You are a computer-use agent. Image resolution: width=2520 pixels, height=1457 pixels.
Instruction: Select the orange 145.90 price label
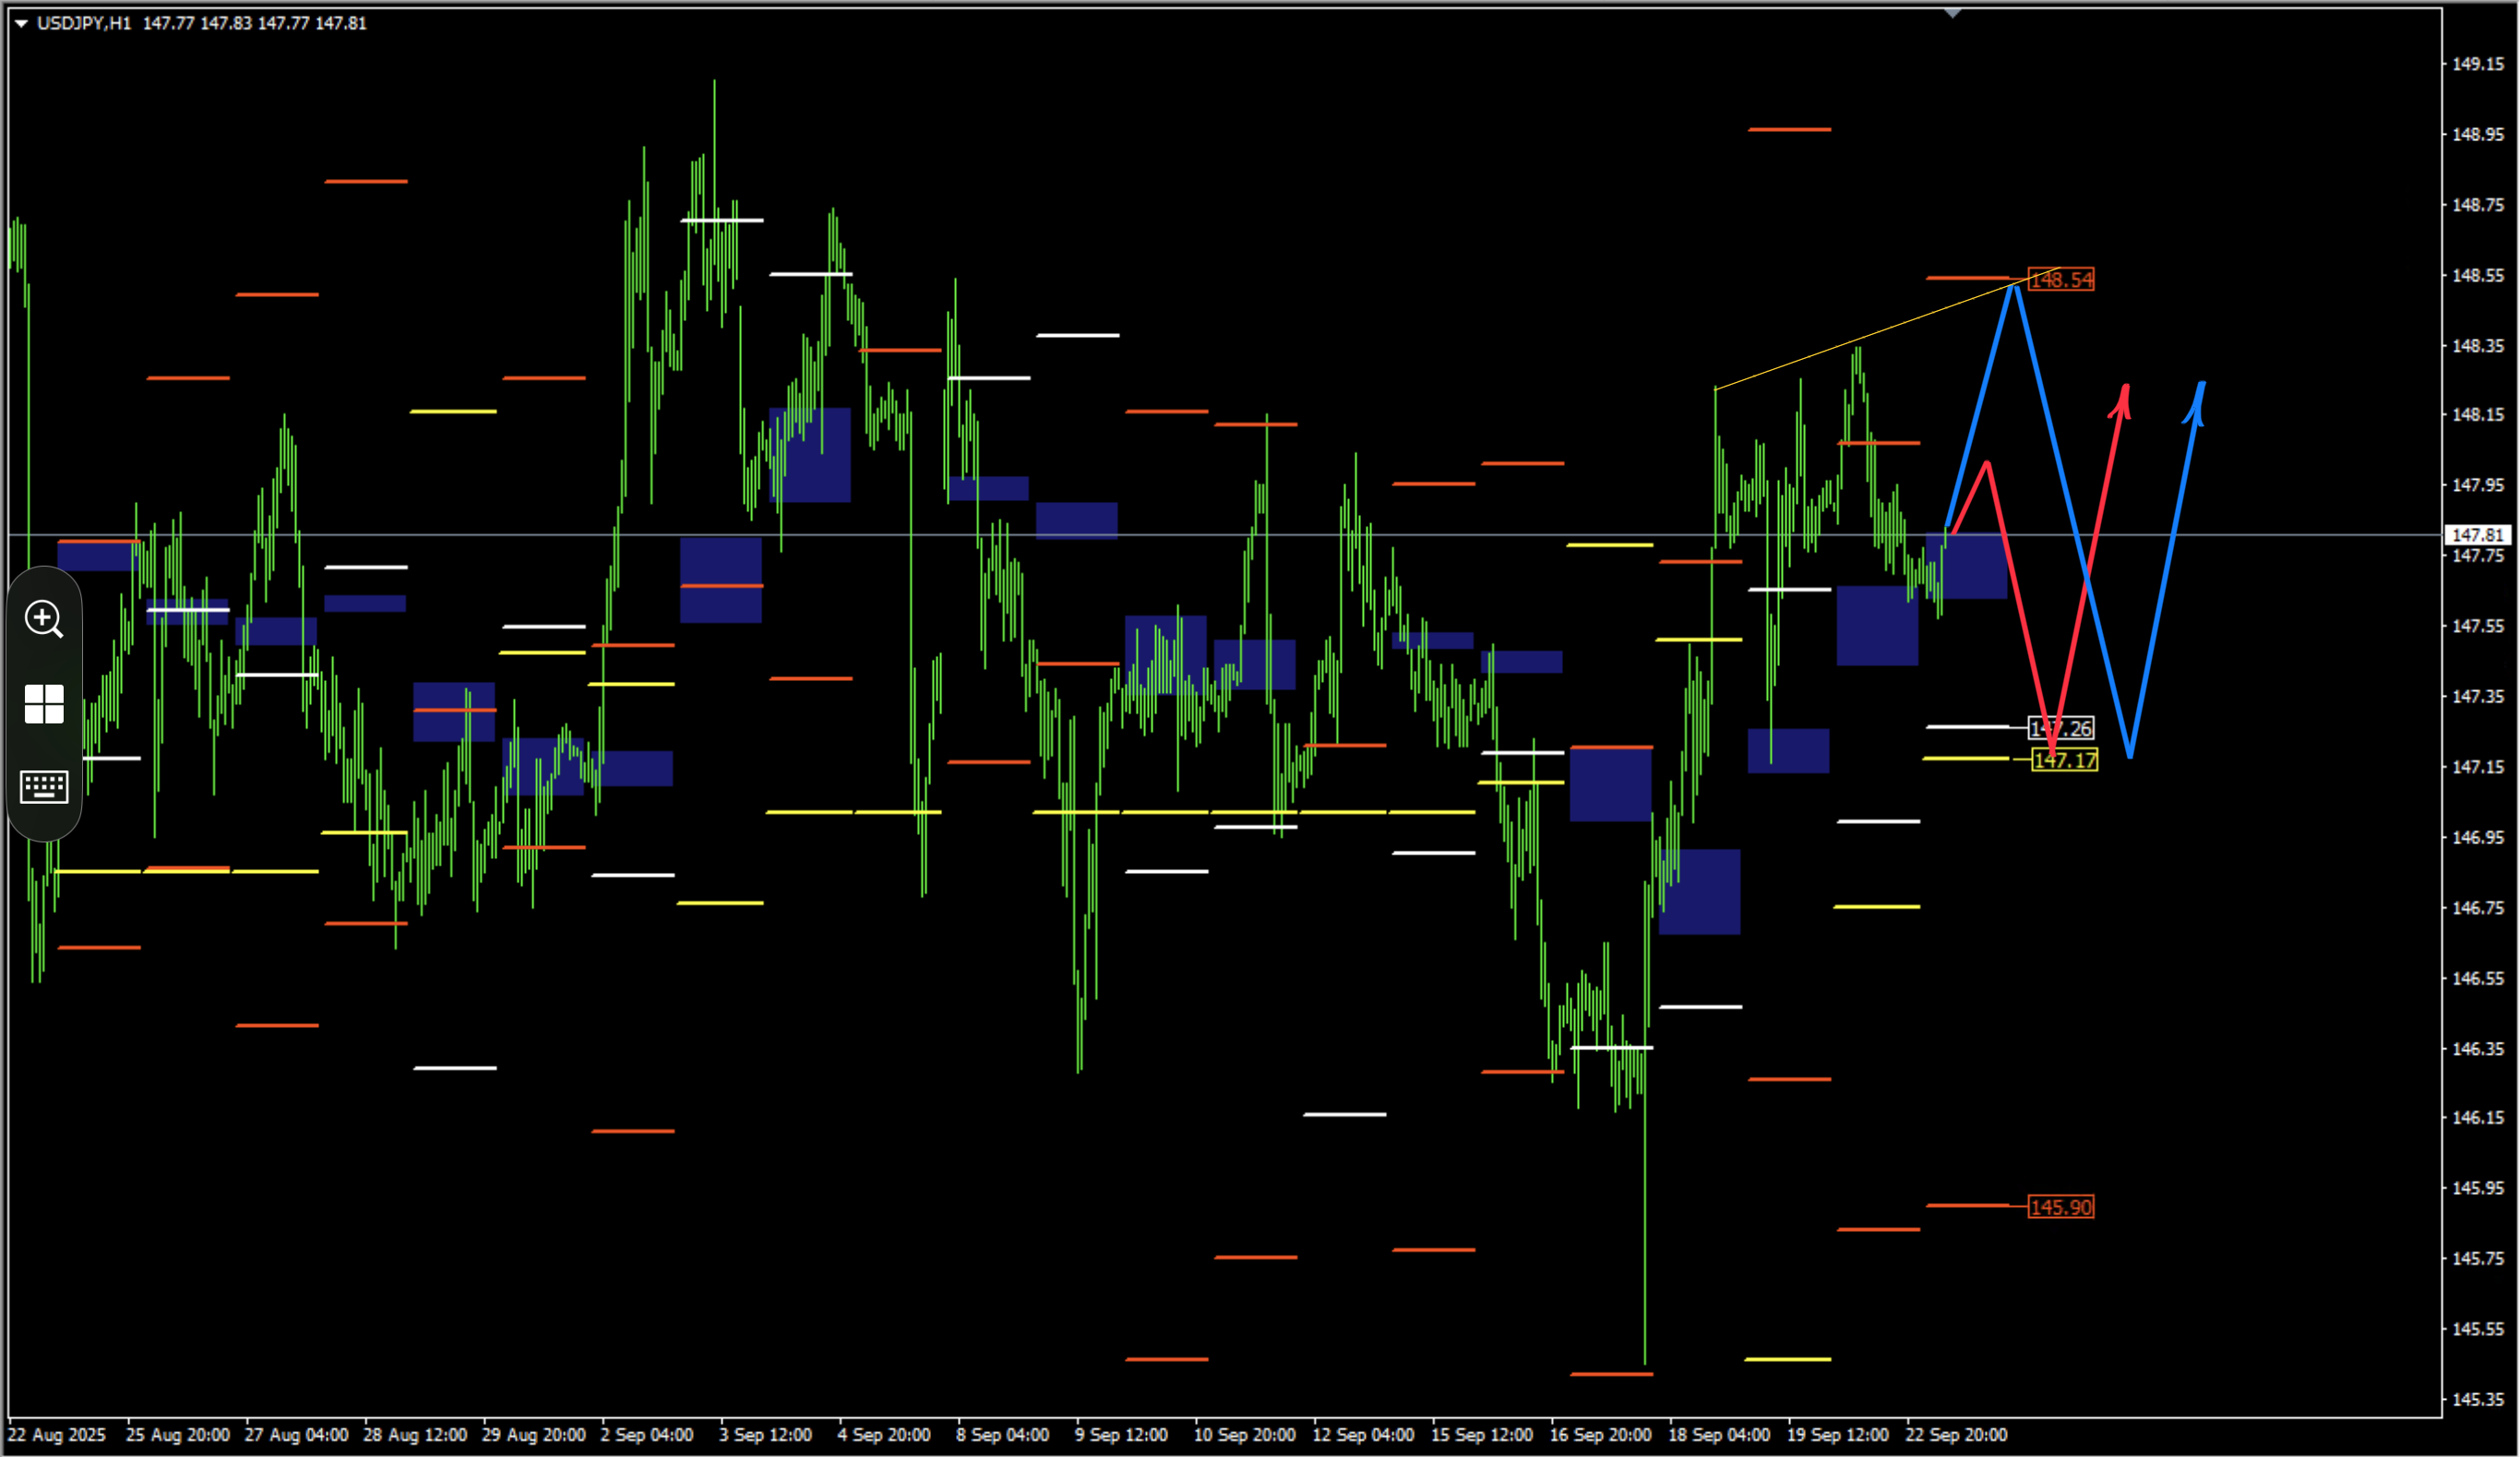(2060, 1207)
